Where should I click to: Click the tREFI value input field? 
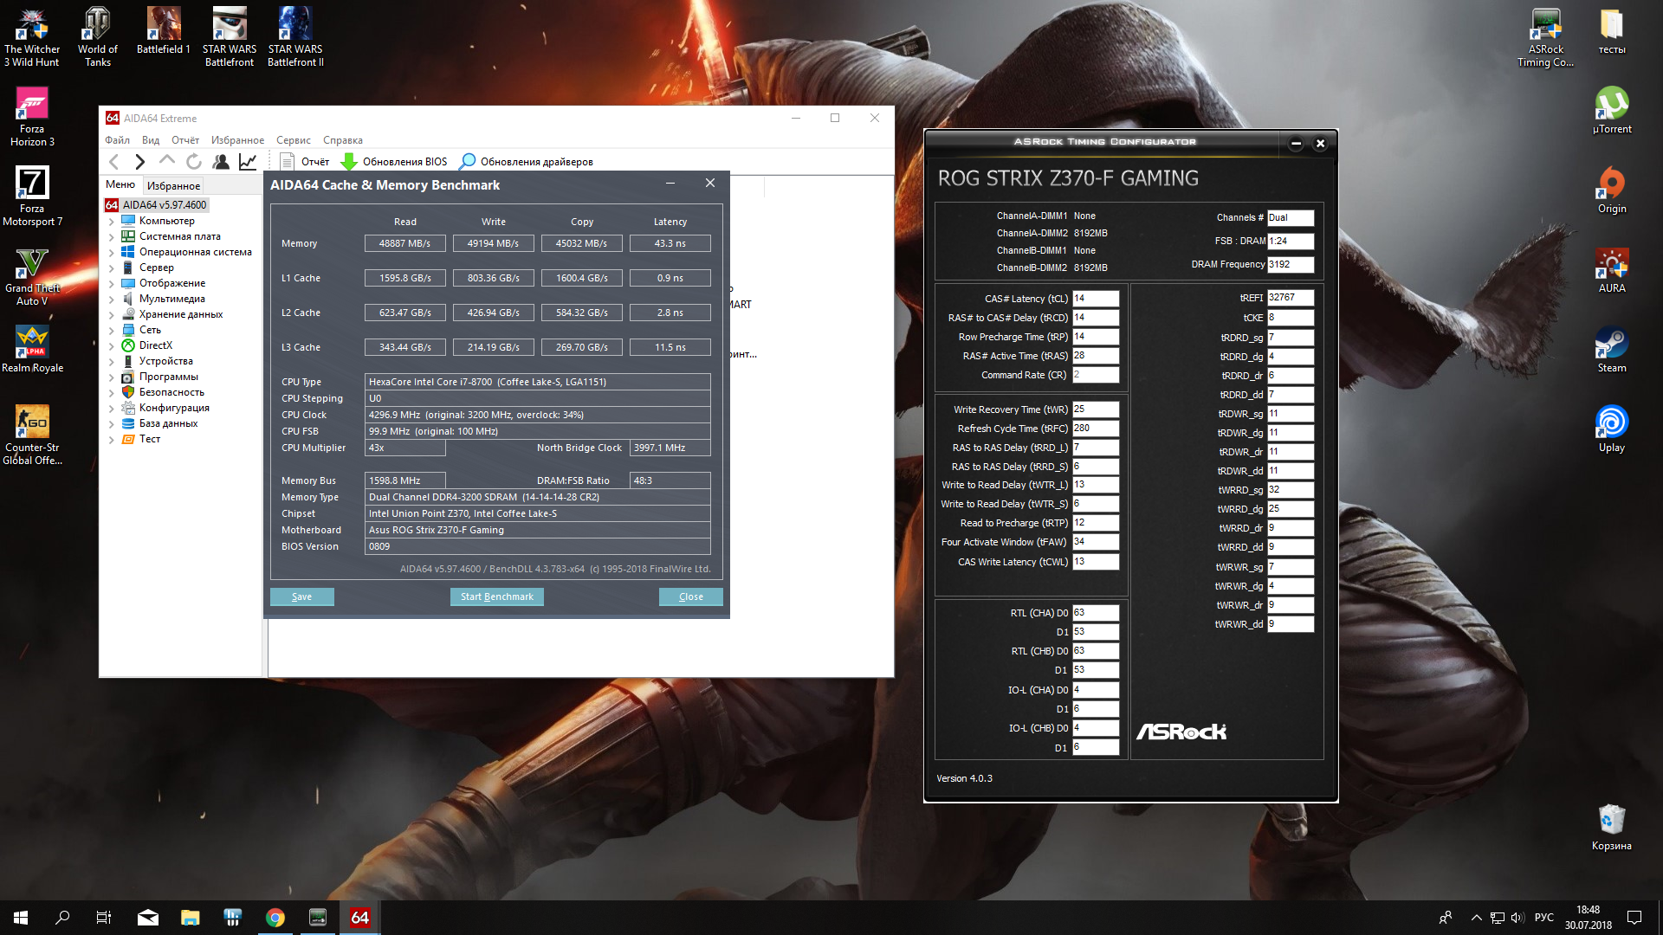tap(1290, 298)
